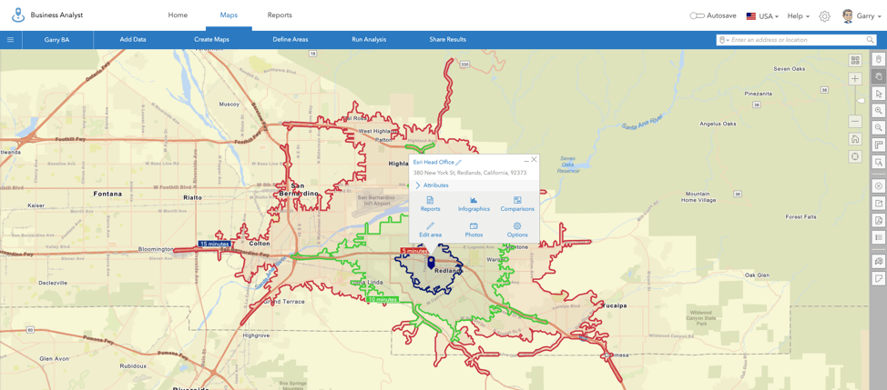Click the popup address '380 New York St'
The image size is (887, 390).
433,173
